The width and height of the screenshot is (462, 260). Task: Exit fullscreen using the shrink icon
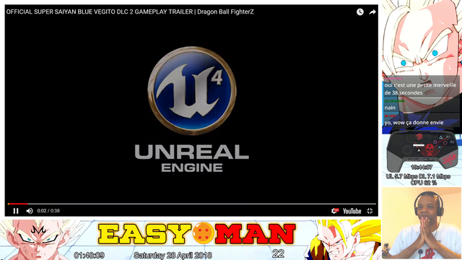point(370,211)
